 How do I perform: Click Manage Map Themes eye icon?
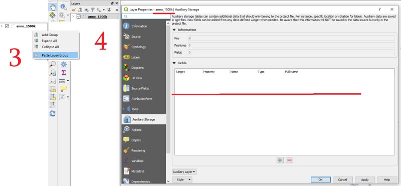click(x=86, y=10)
